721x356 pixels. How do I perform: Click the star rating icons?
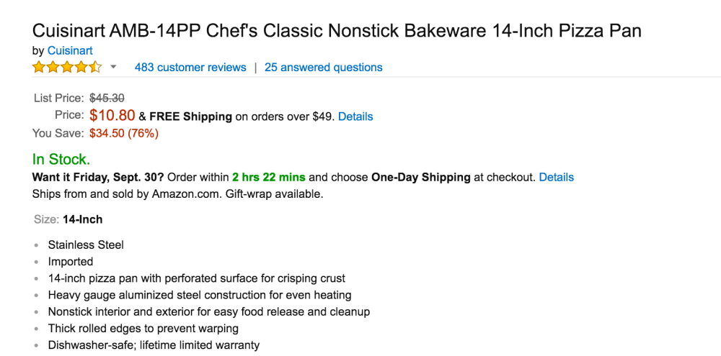[67, 68]
